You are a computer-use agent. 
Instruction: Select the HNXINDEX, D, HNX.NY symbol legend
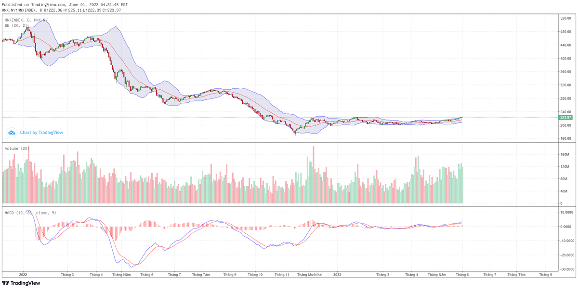click(26, 20)
